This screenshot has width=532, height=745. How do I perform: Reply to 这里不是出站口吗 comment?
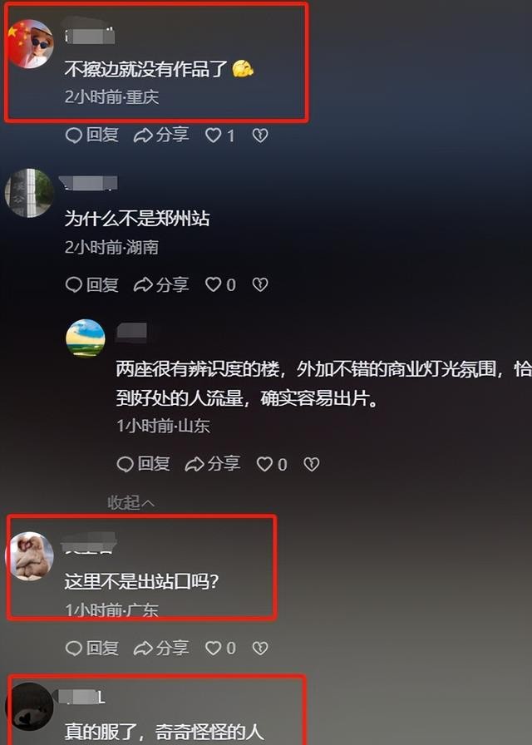pyautogui.click(x=92, y=648)
